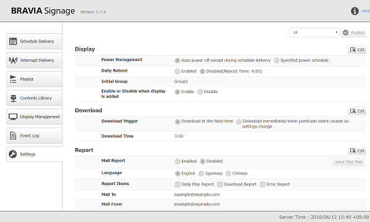The height and width of the screenshot is (222, 370).
Task: Choose Japanese report language
Action: point(201,173)
